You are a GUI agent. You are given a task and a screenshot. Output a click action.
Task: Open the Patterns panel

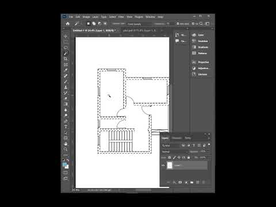pyautogui.click(x=201, y=53)
